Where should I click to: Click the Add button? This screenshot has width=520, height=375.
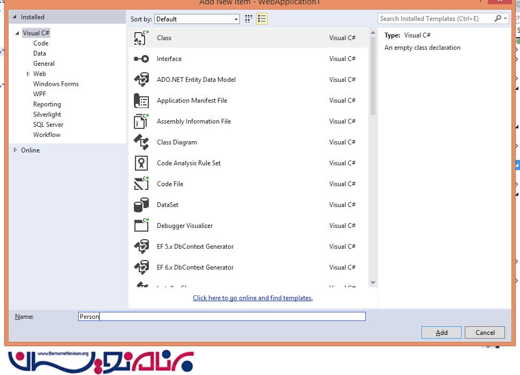tap(441, 332)
